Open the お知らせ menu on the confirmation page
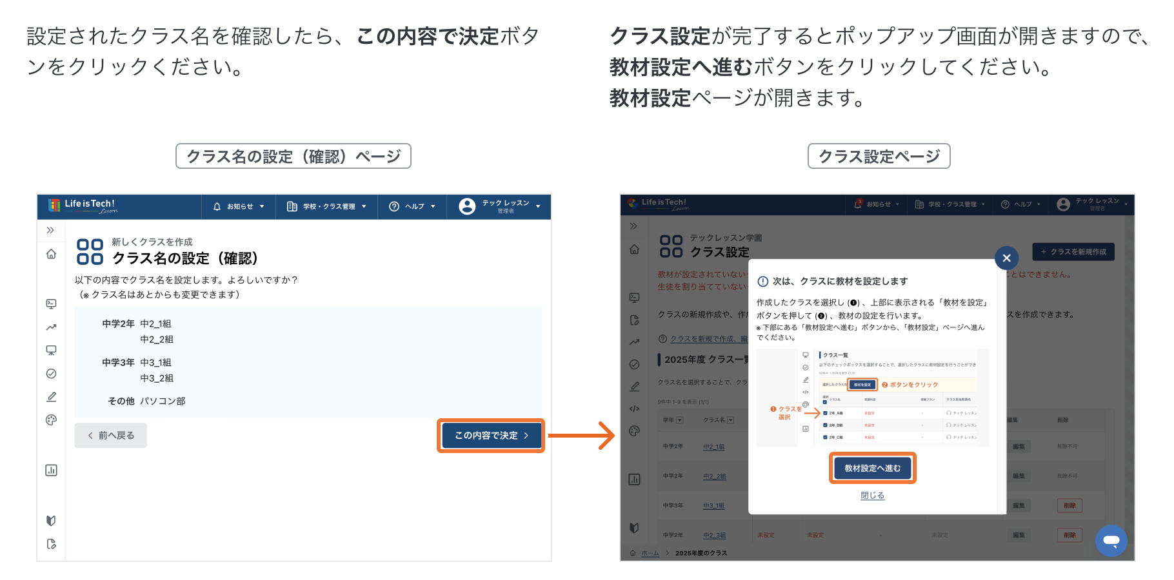1174x580 pixels. coord(239,207)
